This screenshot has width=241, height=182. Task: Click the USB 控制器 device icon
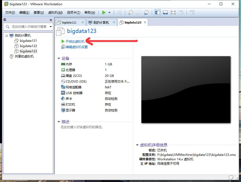pyautogui.click(x=63, y=93)
